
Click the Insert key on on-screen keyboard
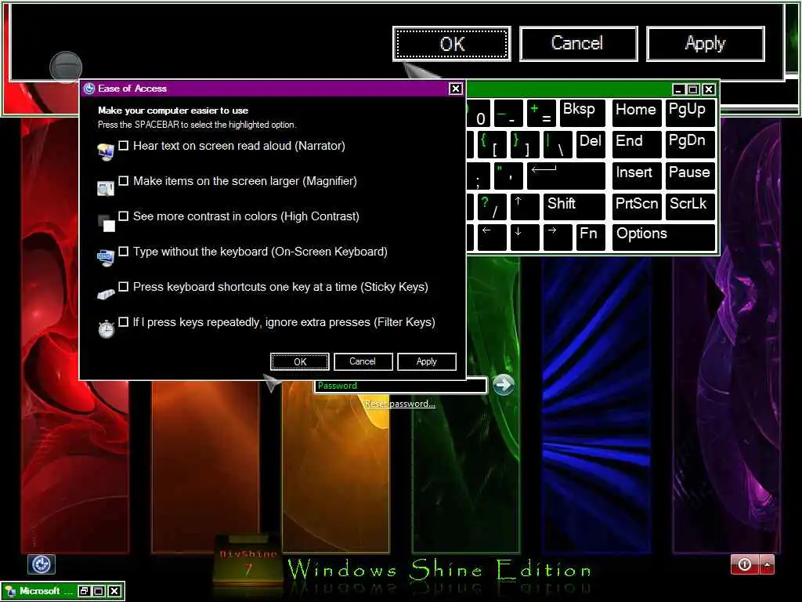pos(637,176)
